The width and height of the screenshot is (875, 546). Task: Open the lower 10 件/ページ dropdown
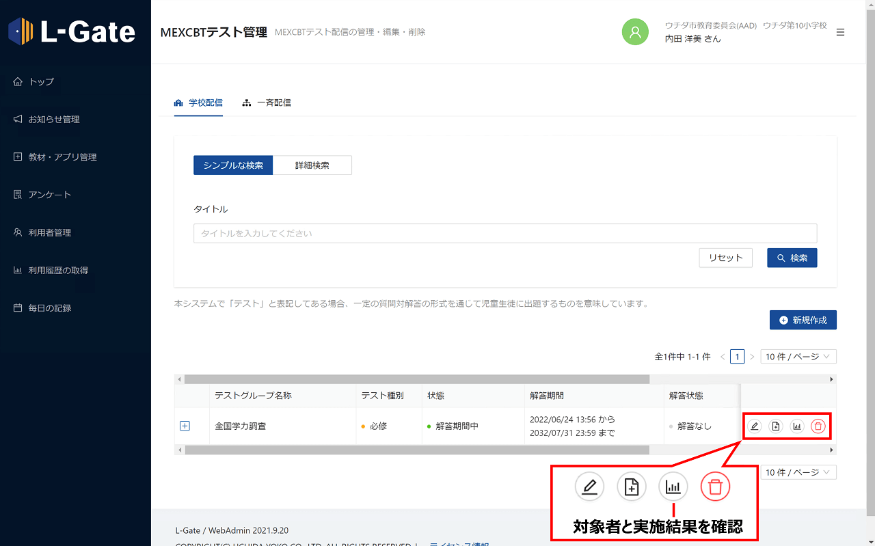[x=798, y=473]
